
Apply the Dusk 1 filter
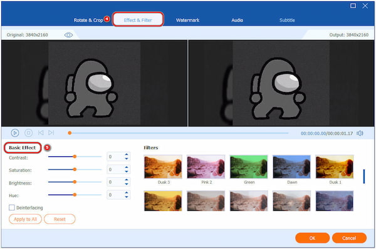point(335,167)
